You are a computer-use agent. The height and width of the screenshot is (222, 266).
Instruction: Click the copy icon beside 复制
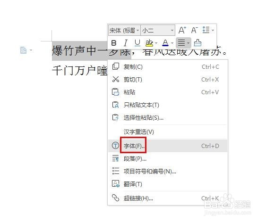click(116, 66)
